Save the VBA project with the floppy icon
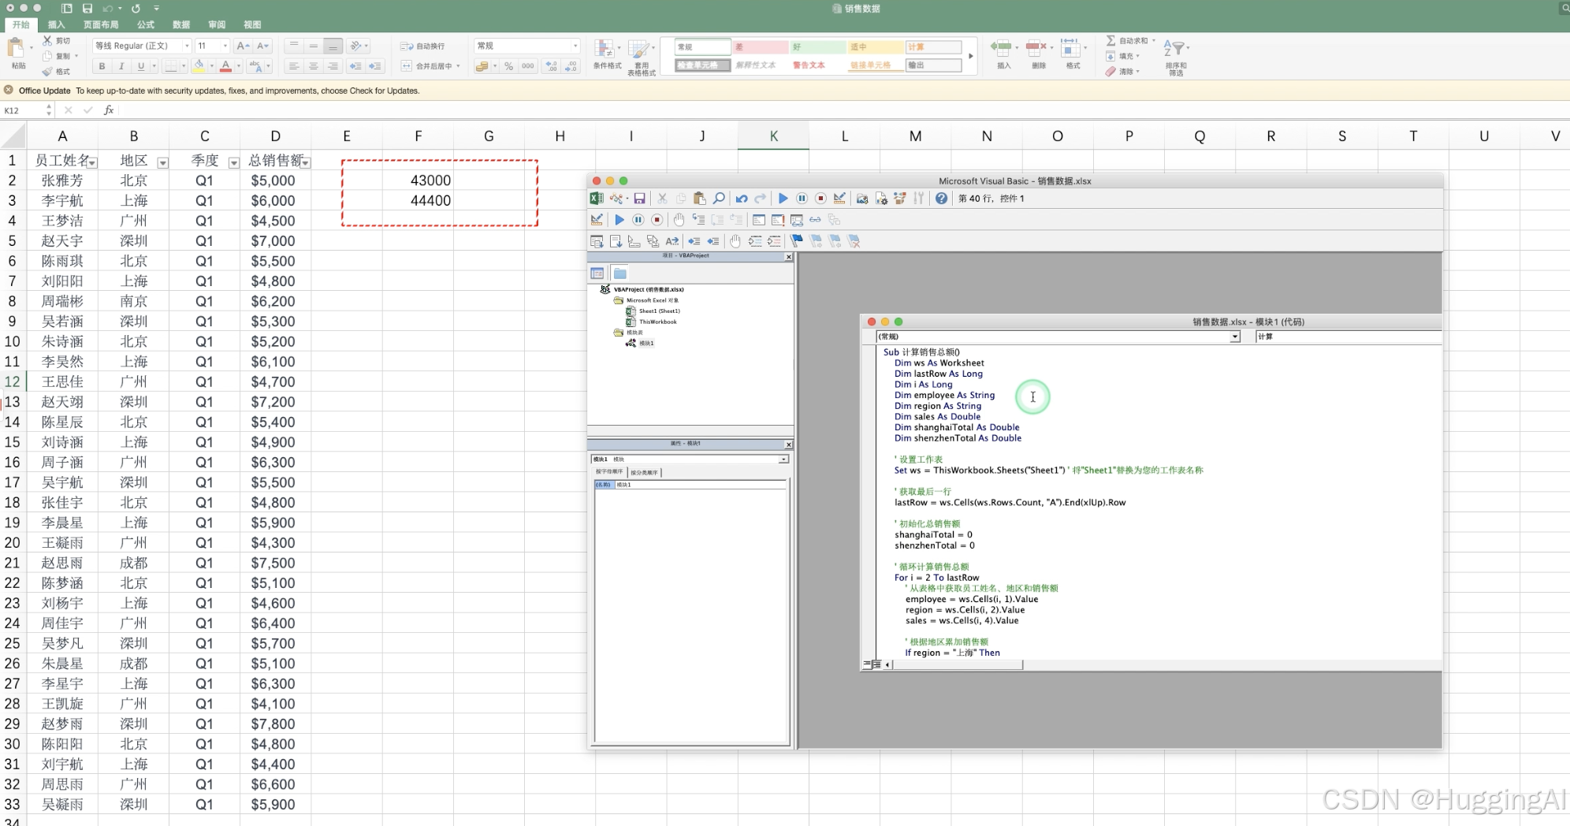 pos(639,199)
